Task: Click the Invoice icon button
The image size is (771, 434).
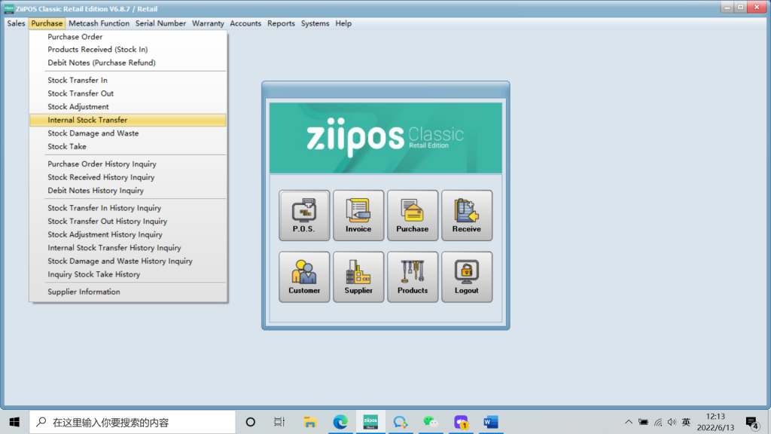Action: pos(358,215)
